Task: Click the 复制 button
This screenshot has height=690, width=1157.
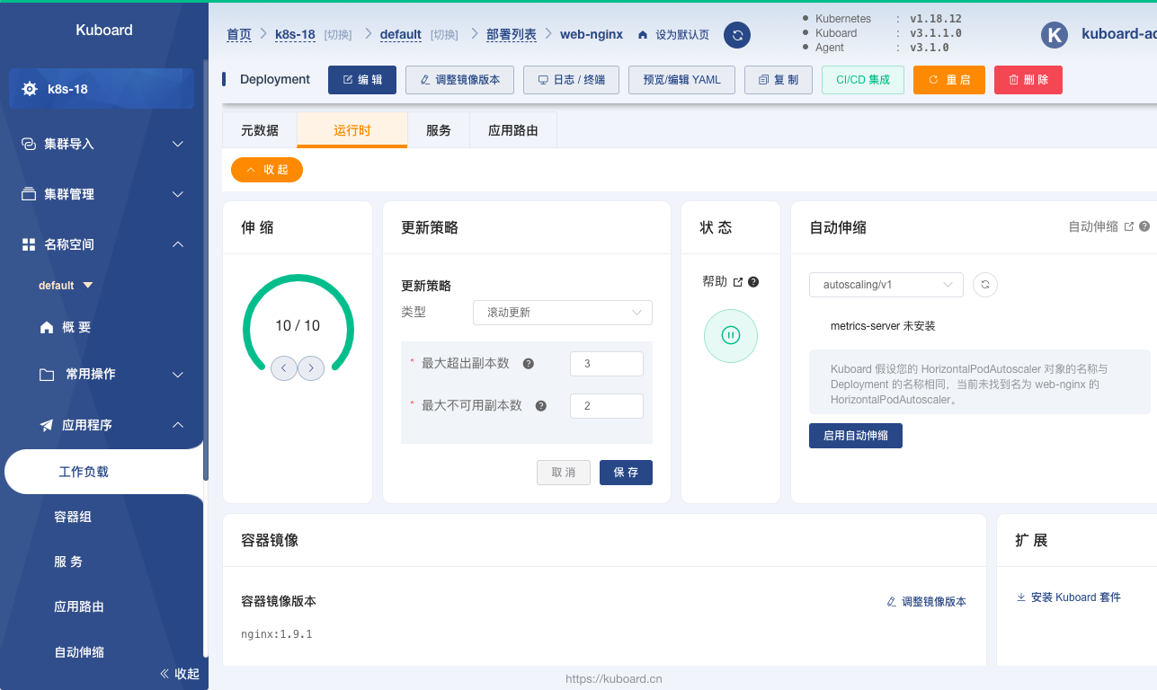Action: tap(779, 80)
